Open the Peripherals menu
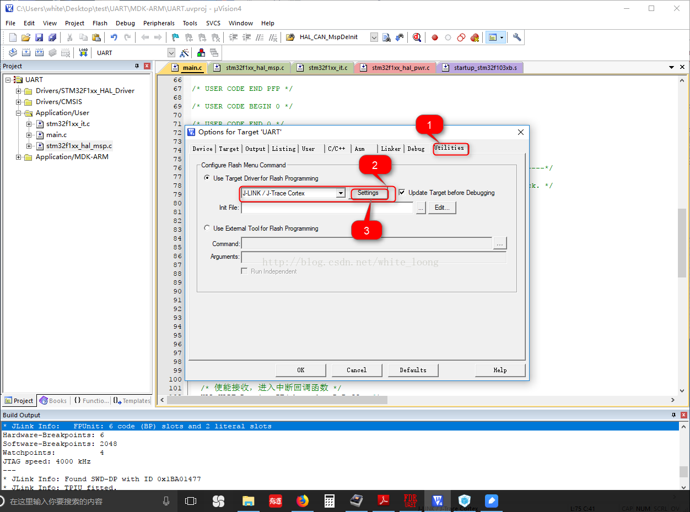690x512 pixels. (x=159, y=23)
